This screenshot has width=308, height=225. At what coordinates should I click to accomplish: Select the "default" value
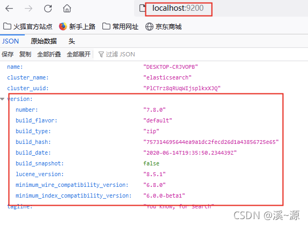(x=158, y=120)
